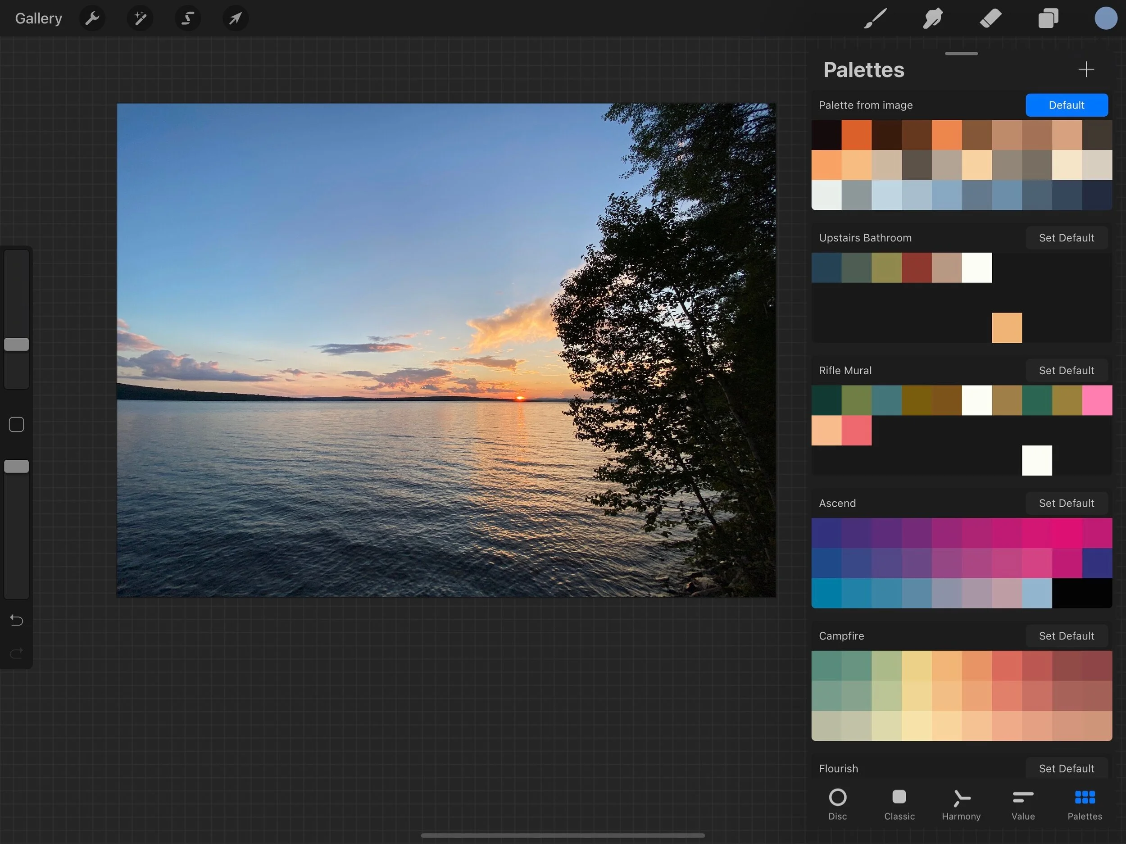This screenshot has height=844, width=1126.
Task: Switch to the Harmony color tab
Action: [x=961, y=804]
